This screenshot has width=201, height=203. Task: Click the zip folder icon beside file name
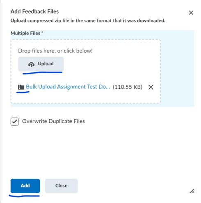click(x=21, y=87)
